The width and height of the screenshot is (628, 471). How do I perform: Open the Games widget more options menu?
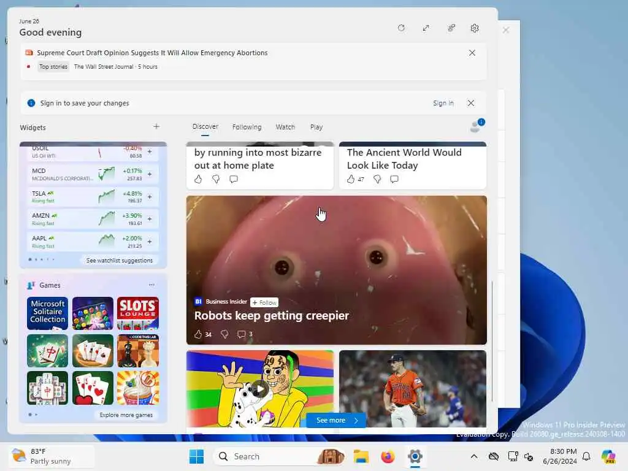(x=151, y=285)
